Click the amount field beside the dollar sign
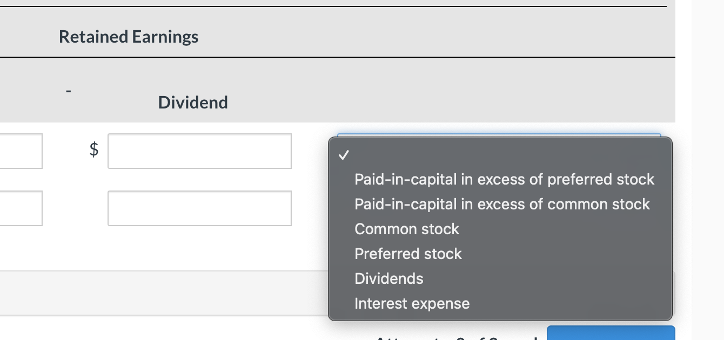The image size is (724, 340). pos(199,151)
